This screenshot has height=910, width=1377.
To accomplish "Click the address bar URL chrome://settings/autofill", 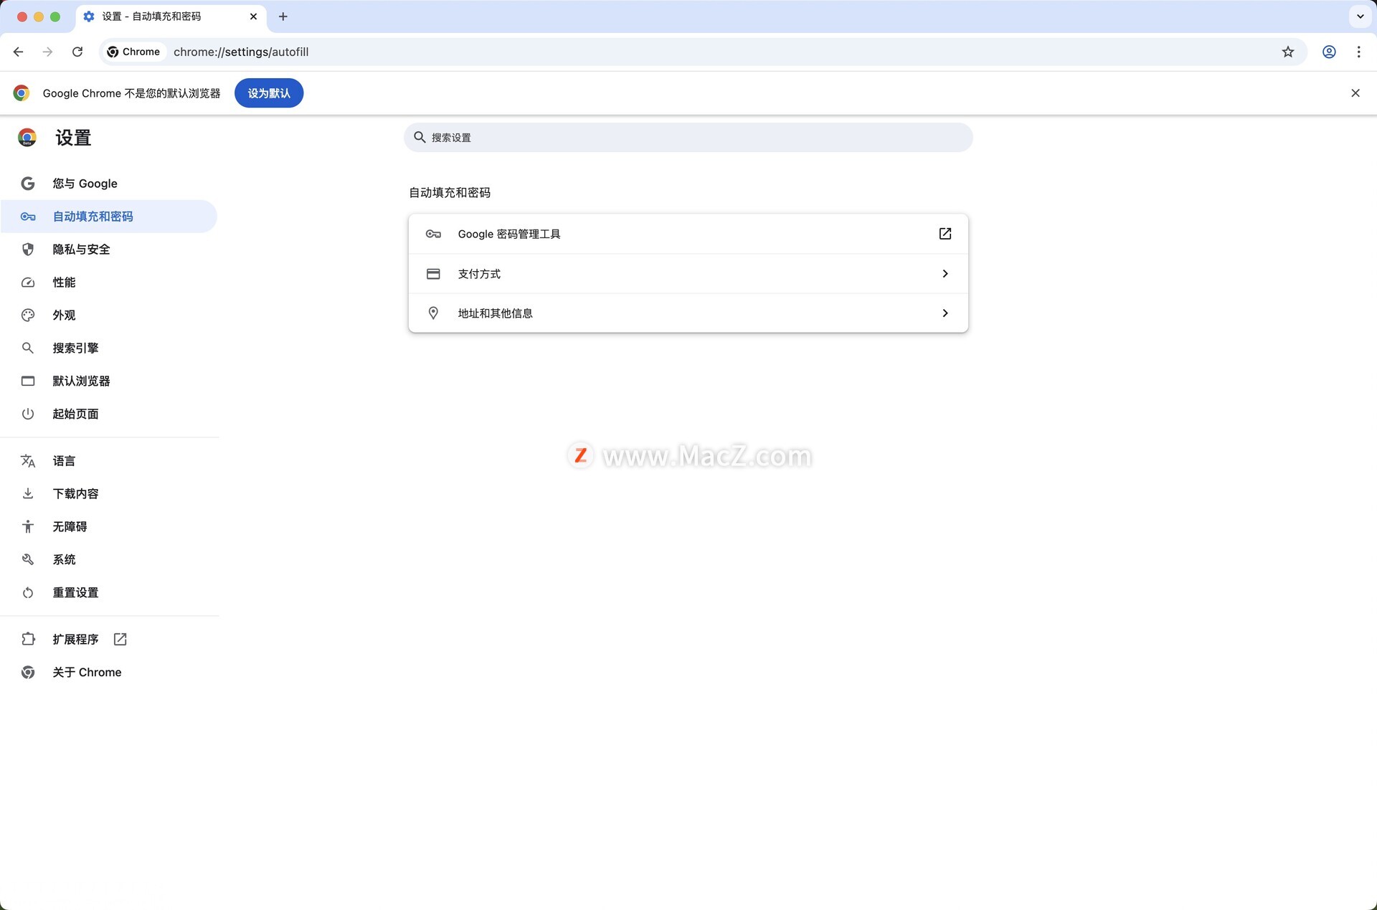I will coord(241,52).
